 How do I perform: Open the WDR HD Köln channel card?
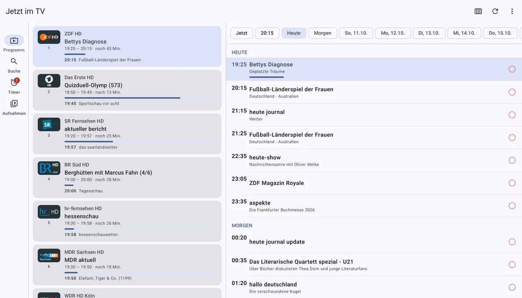click(x=127, y=293)
